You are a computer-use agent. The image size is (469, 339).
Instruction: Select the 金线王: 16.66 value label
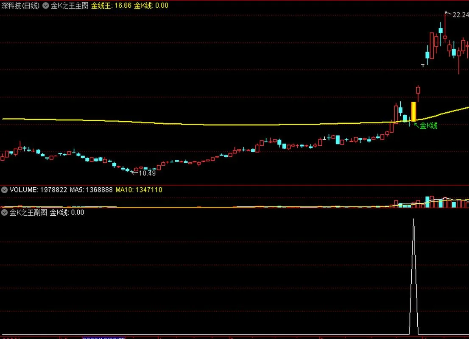coord(111,6)
